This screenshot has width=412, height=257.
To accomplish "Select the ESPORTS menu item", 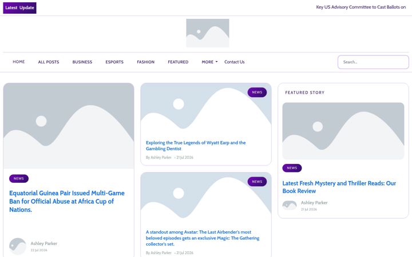I will 114,62.
